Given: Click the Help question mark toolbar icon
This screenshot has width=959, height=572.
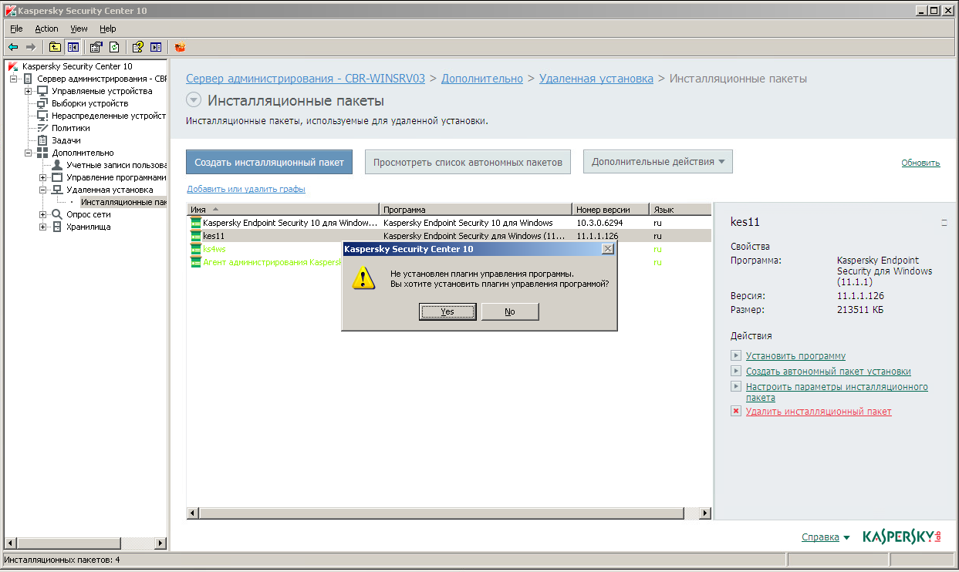Looking at the screenshot, I should (x=138, y=47).
